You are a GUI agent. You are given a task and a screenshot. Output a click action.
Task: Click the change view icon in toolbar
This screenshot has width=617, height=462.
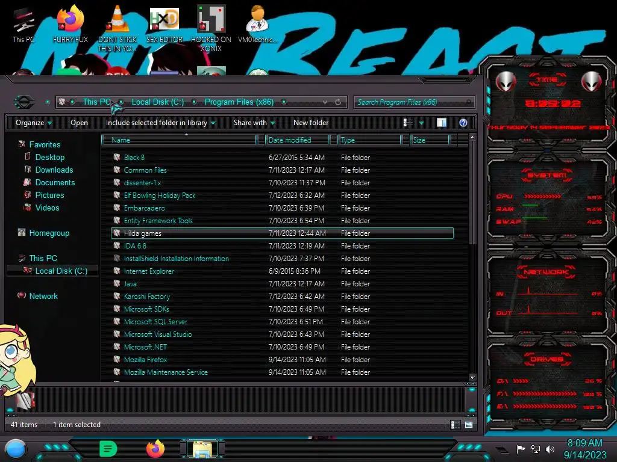pyautogui.click(x=408, y=123)
